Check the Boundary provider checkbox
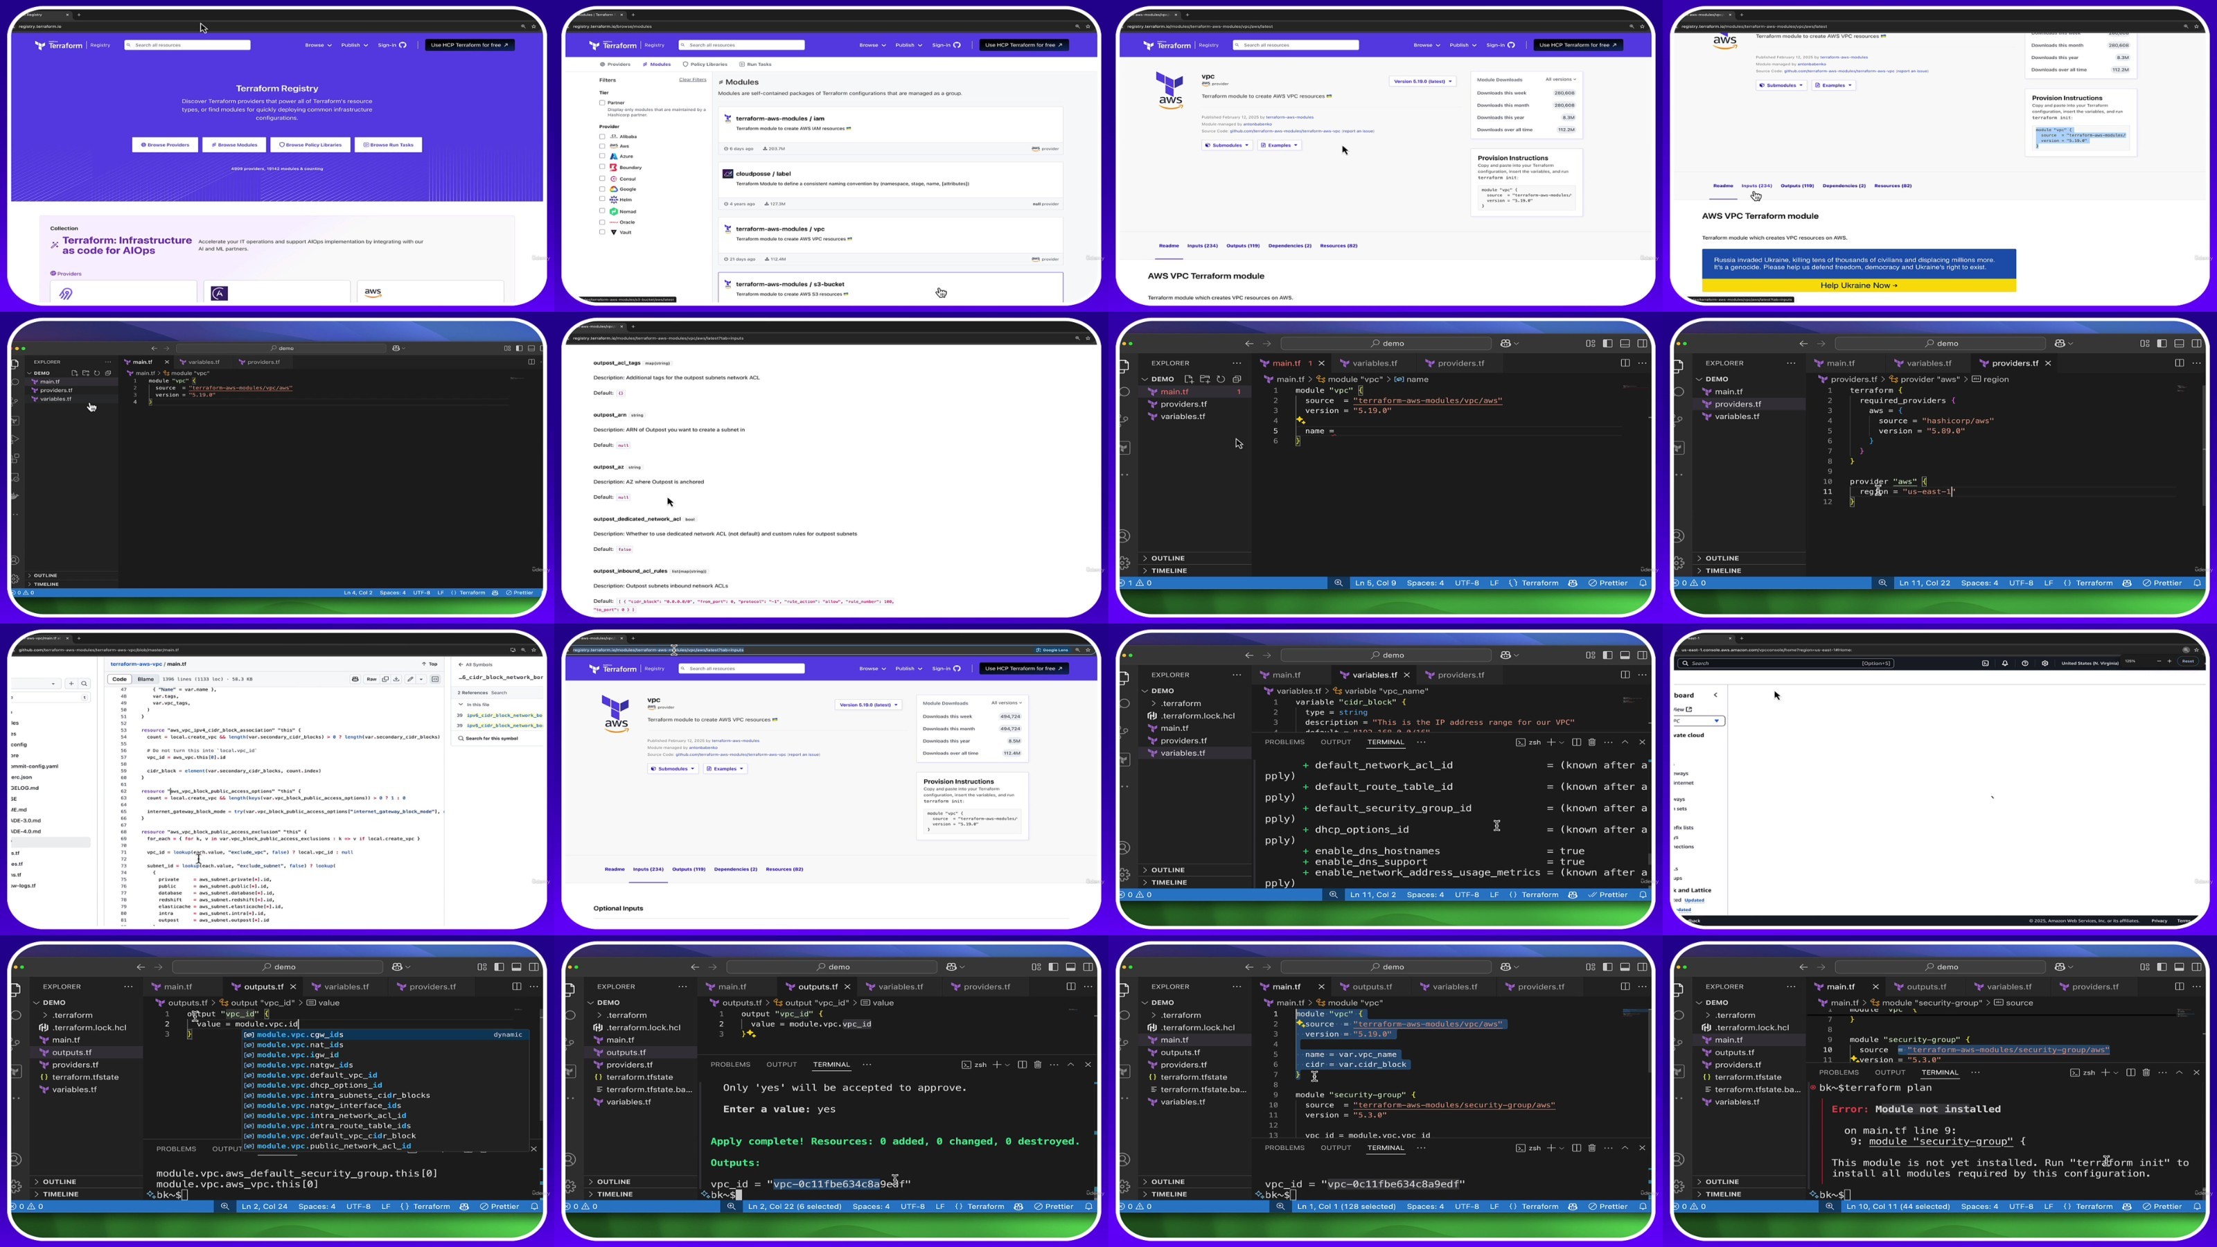This screenshot has height=1247, width=2217. pyautogui.click(x=601, y=167)
